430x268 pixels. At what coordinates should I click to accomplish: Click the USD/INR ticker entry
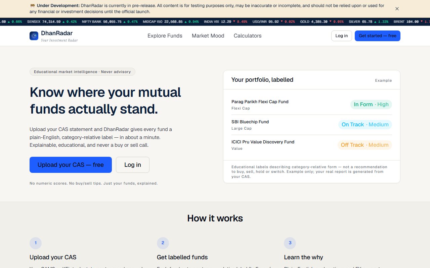[273, 22]
